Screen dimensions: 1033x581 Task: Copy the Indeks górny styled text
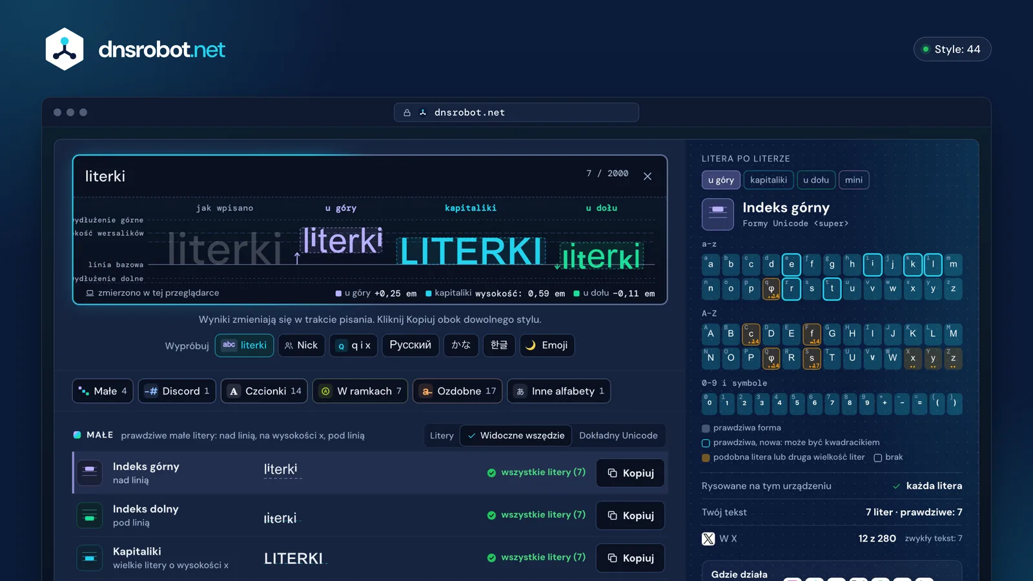pyautogui.click(x=630, y=473)
